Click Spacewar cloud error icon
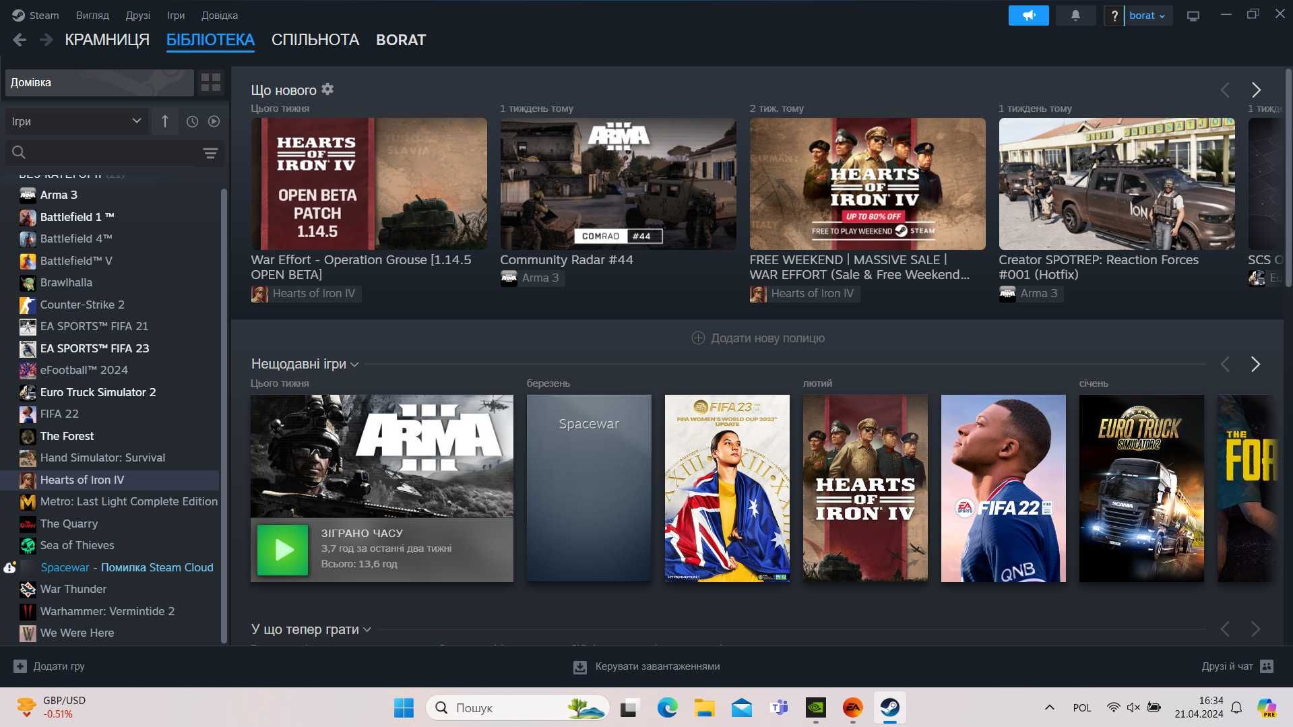 point(9,568)
